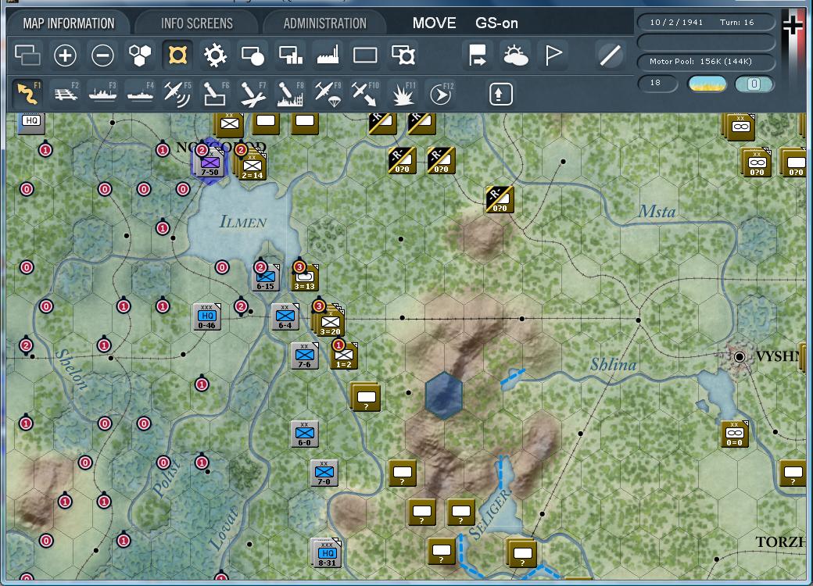Toggle the flag victory locations display

pos(554,55)
